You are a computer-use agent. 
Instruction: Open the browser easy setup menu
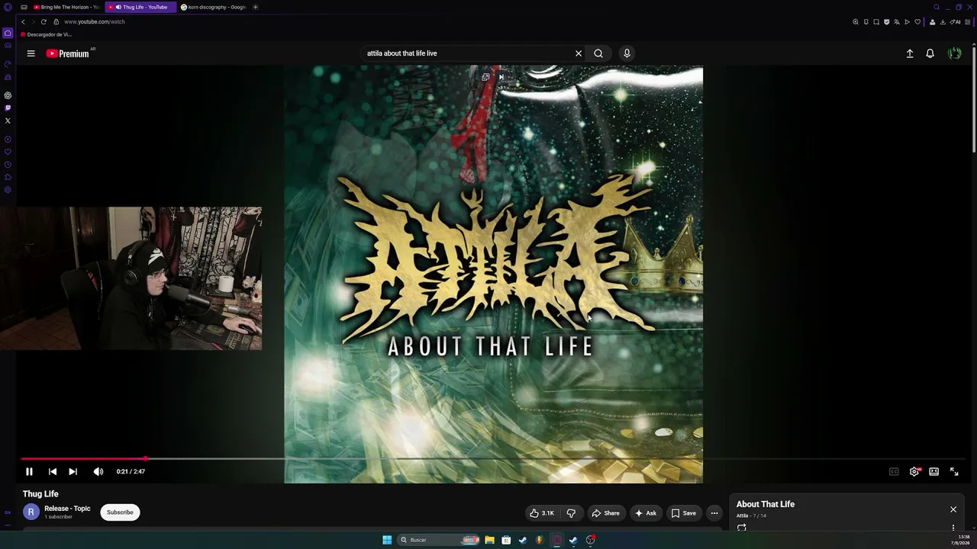tap(967, 22)
